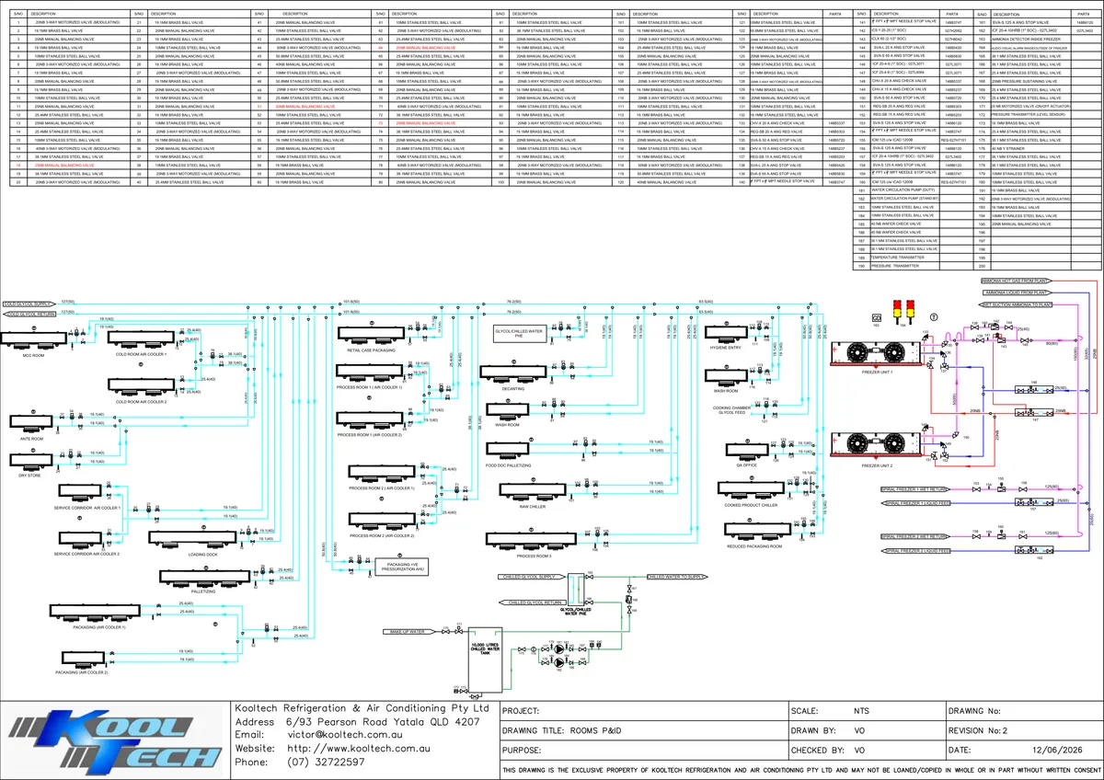Select the QA Office air cooler symbol
The height and width of the screenshot is (780, 1104).
tap(745, 451)
